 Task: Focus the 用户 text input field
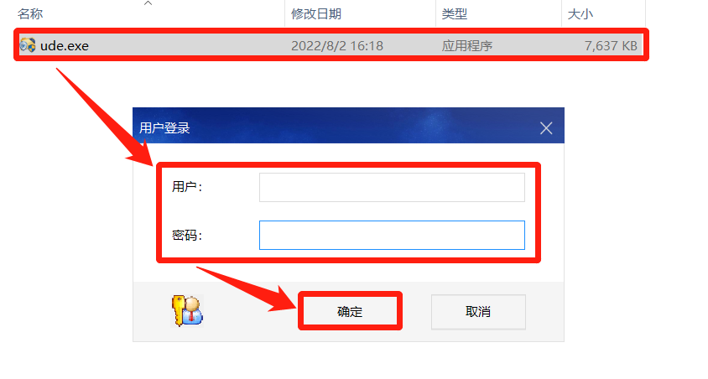(x=392, y=187)
